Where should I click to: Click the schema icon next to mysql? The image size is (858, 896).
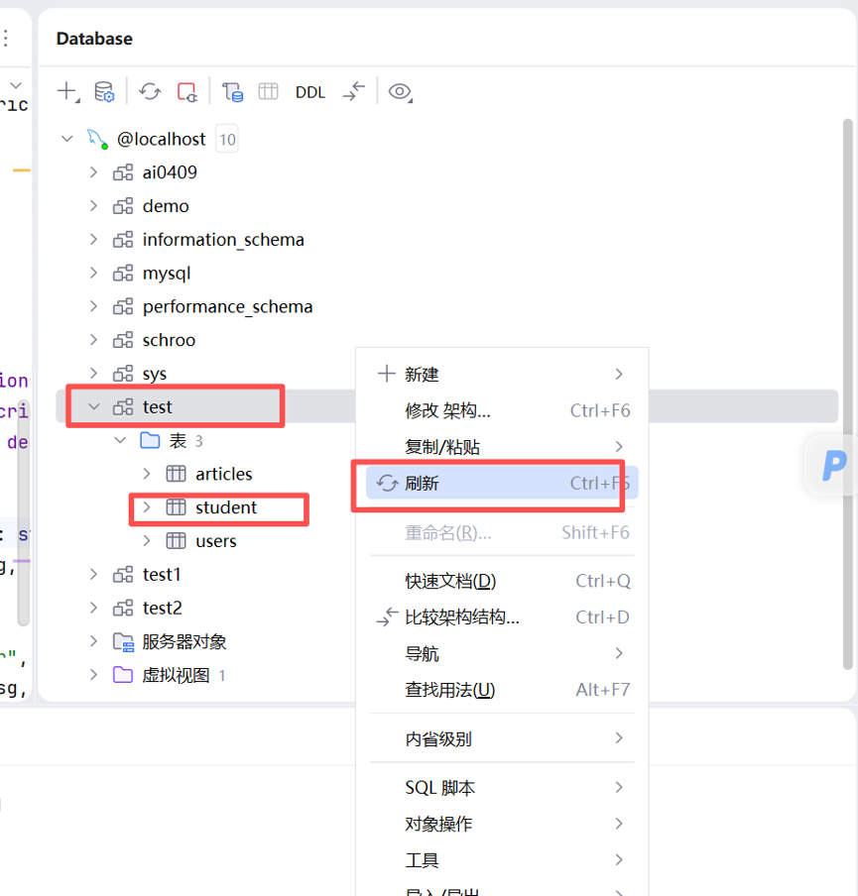coord(123,274)
